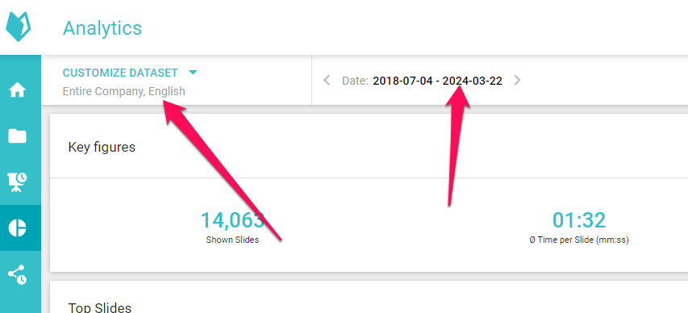Go to previous date range chevron

coord(327,81)
